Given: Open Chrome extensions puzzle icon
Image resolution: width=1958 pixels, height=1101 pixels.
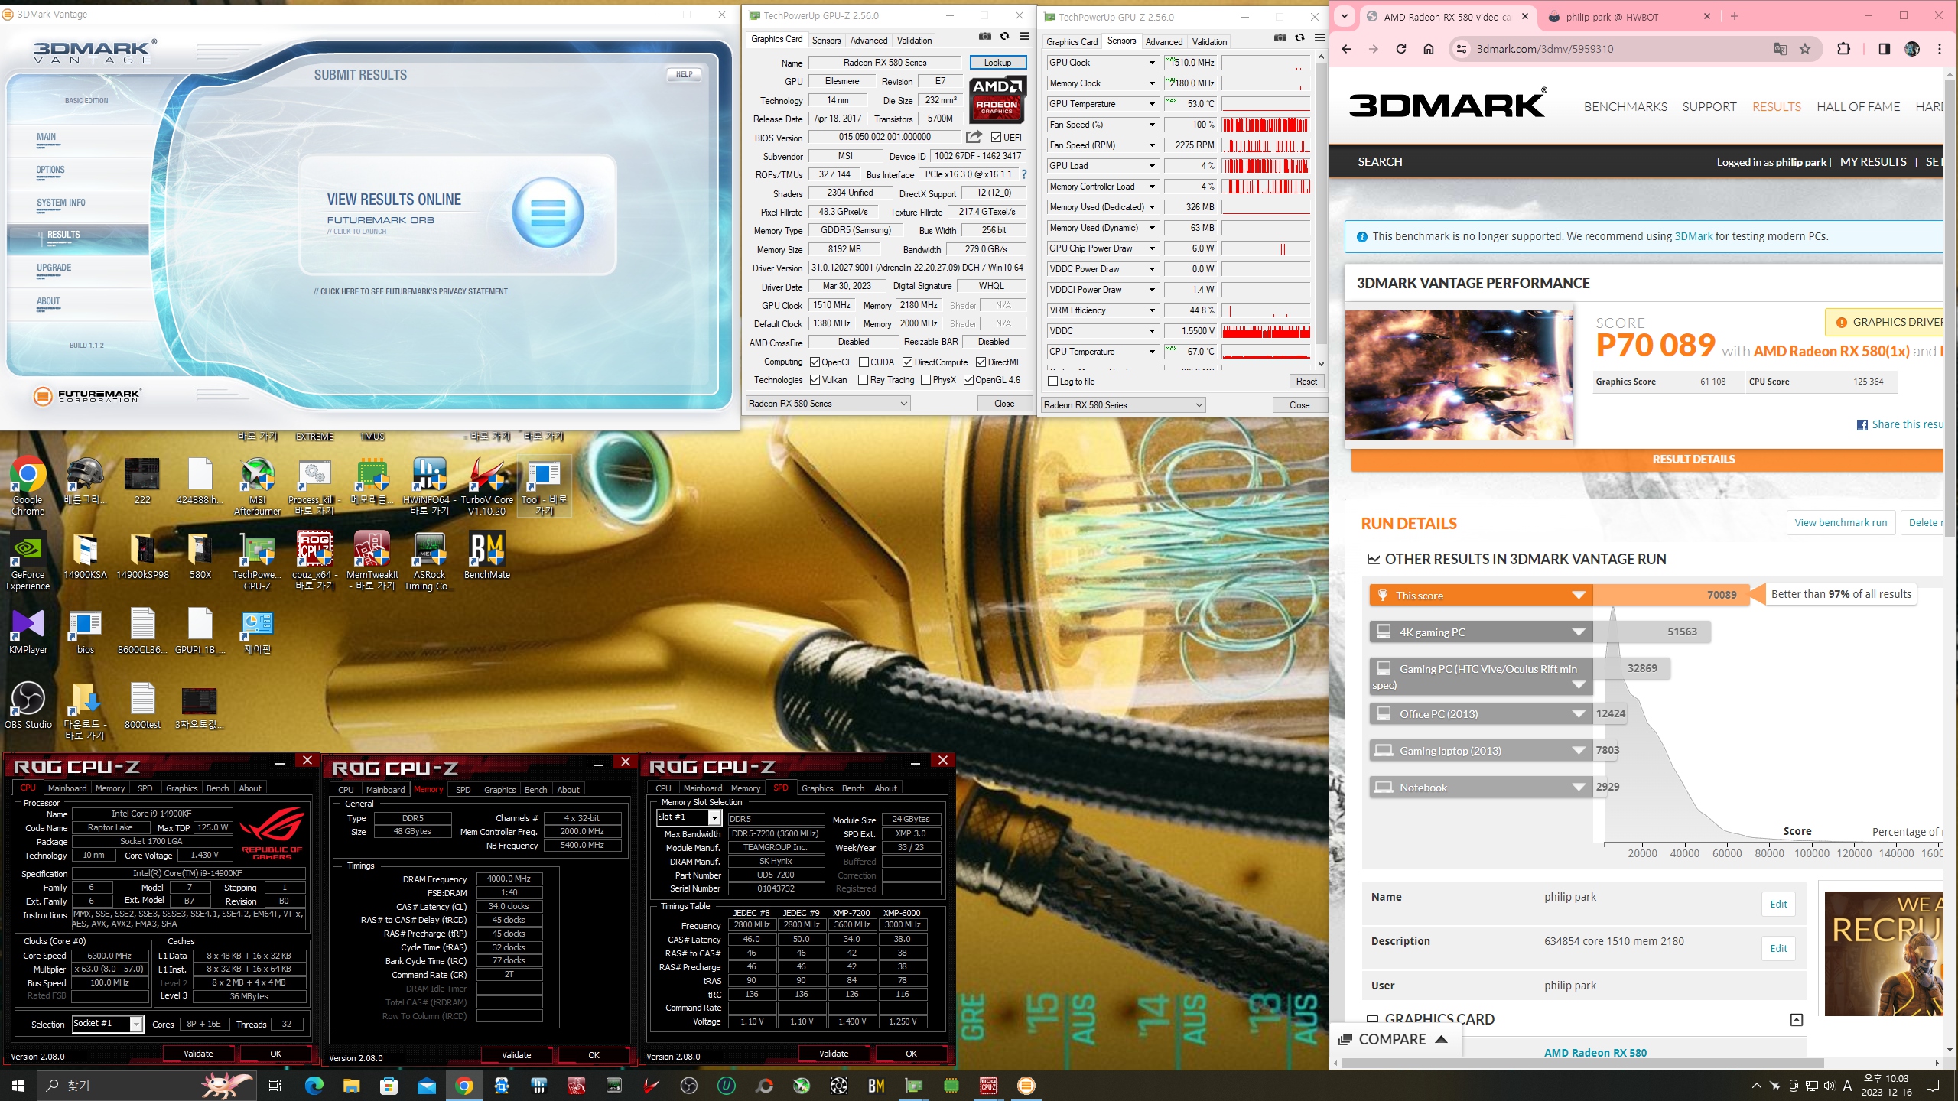Looking at the screenshot, I should pos(1843,49).
